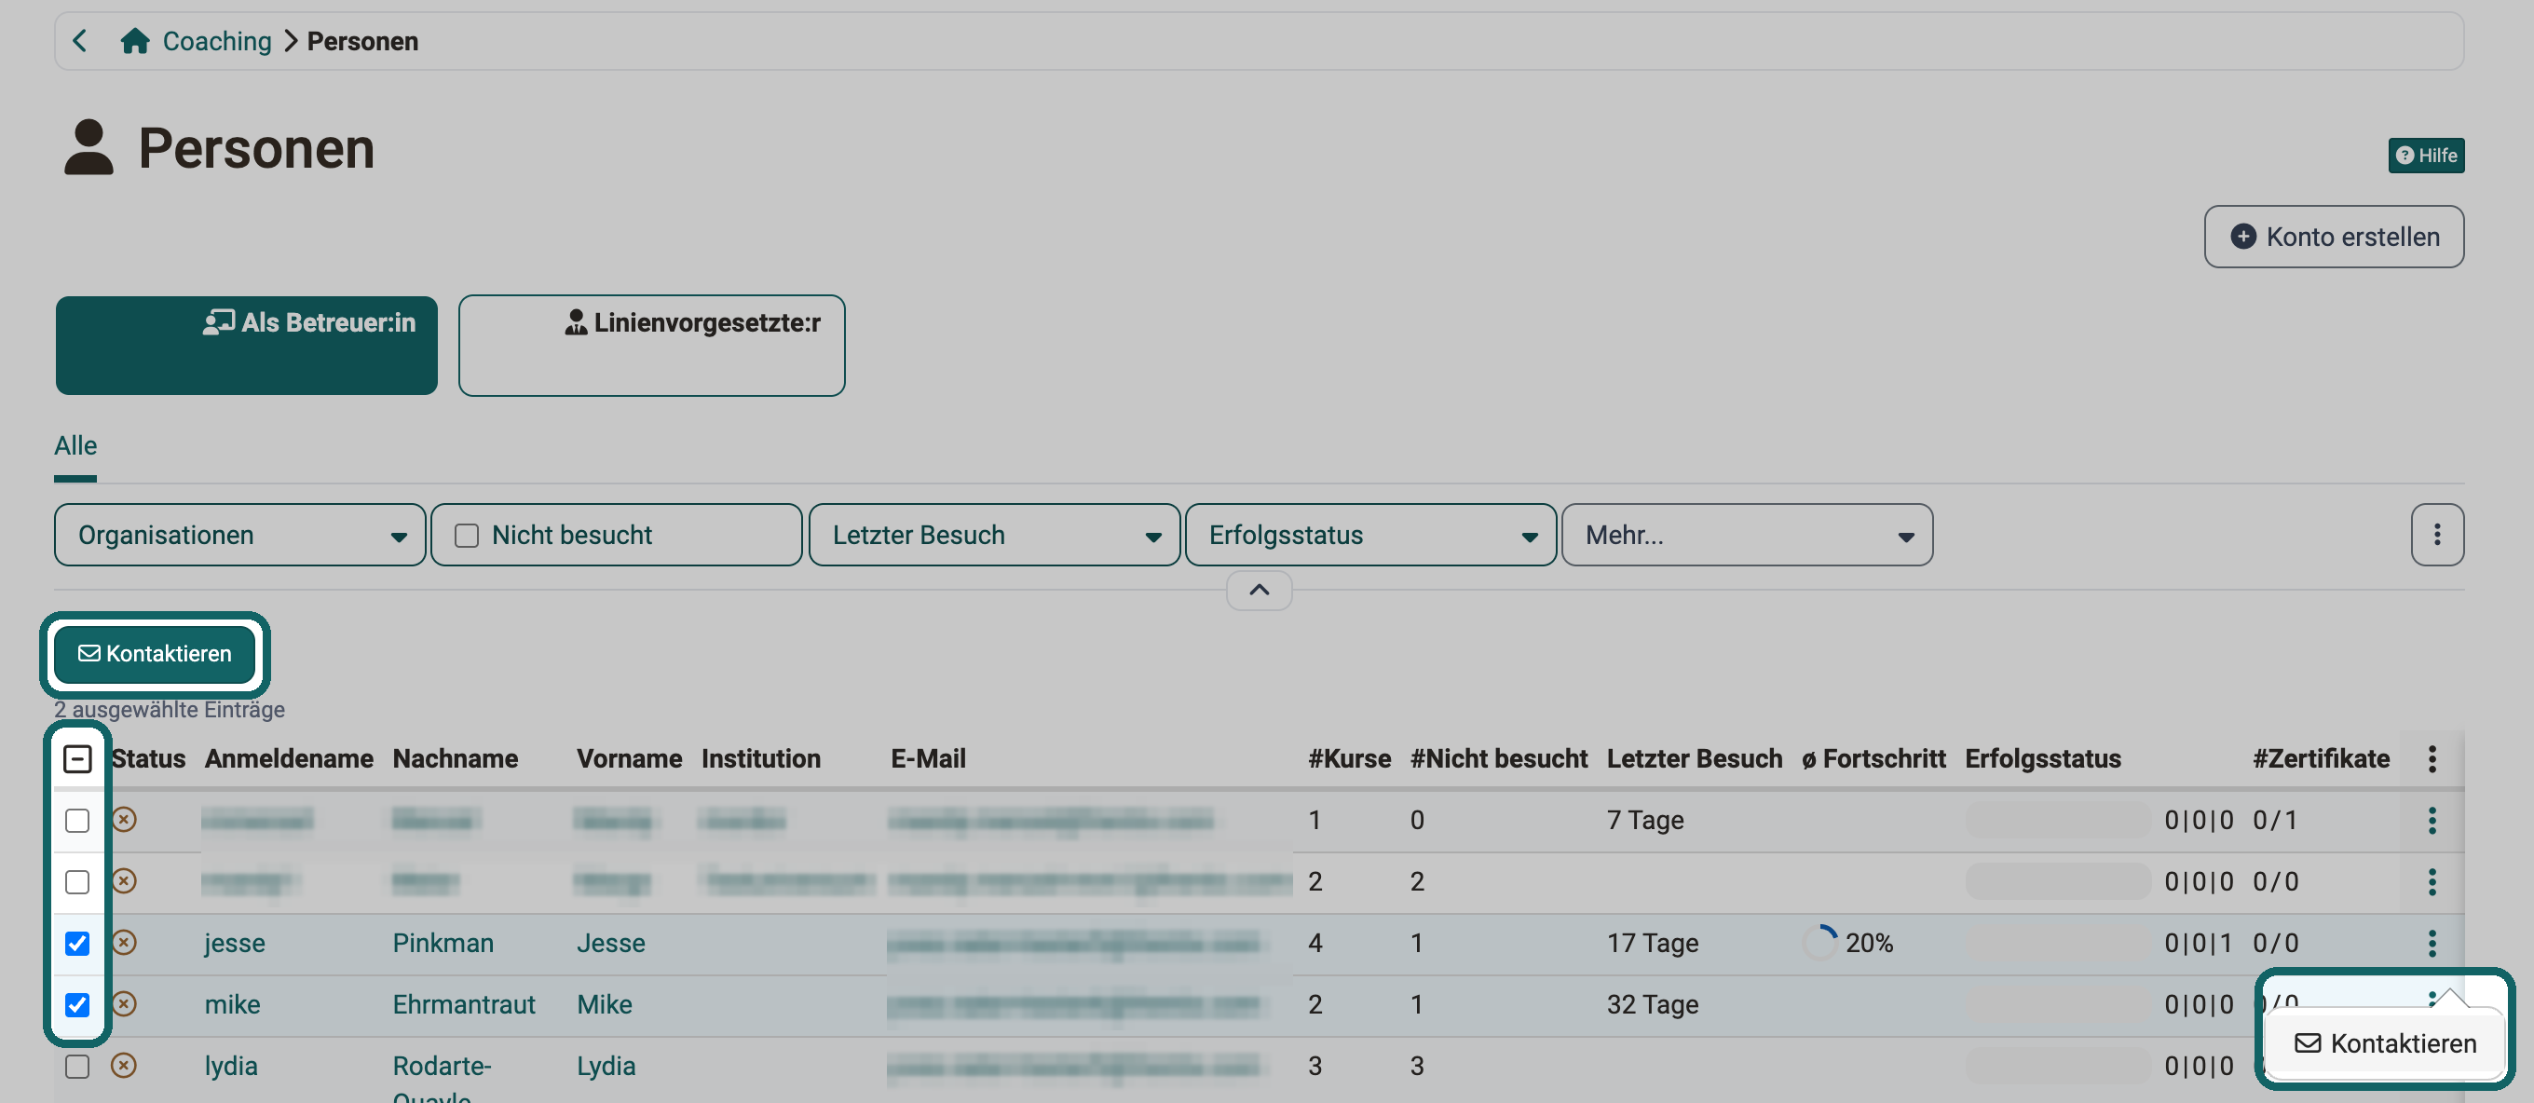Open the Erfolgsstatus filter dropdown
This screenshot has height=1103, width=2534.
point(1369,536)
